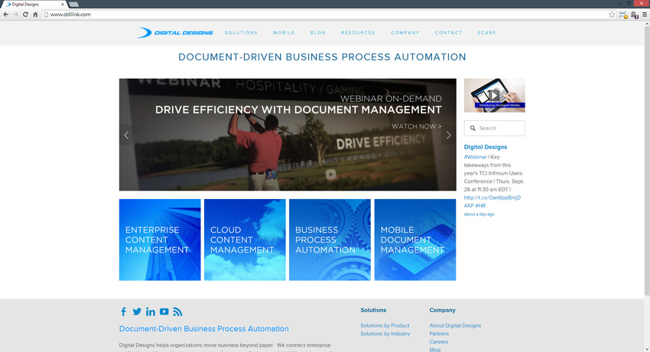The width and height of the screenshot is (650, 352).
Task: Open the Twitter bird icon in footer
Action: (137, 311)
